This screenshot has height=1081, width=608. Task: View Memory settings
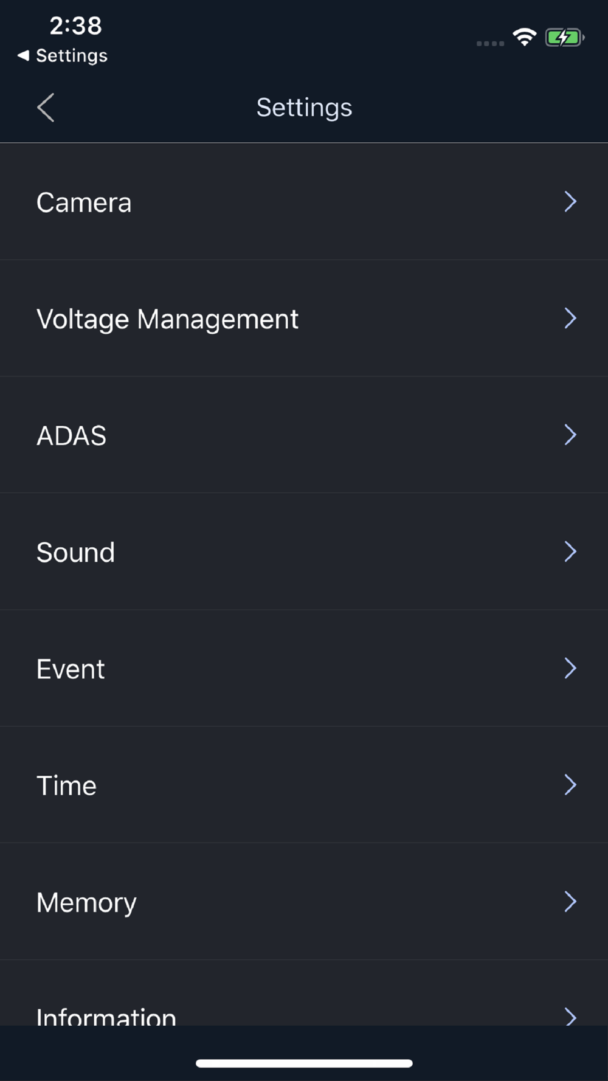pos(86,903)
